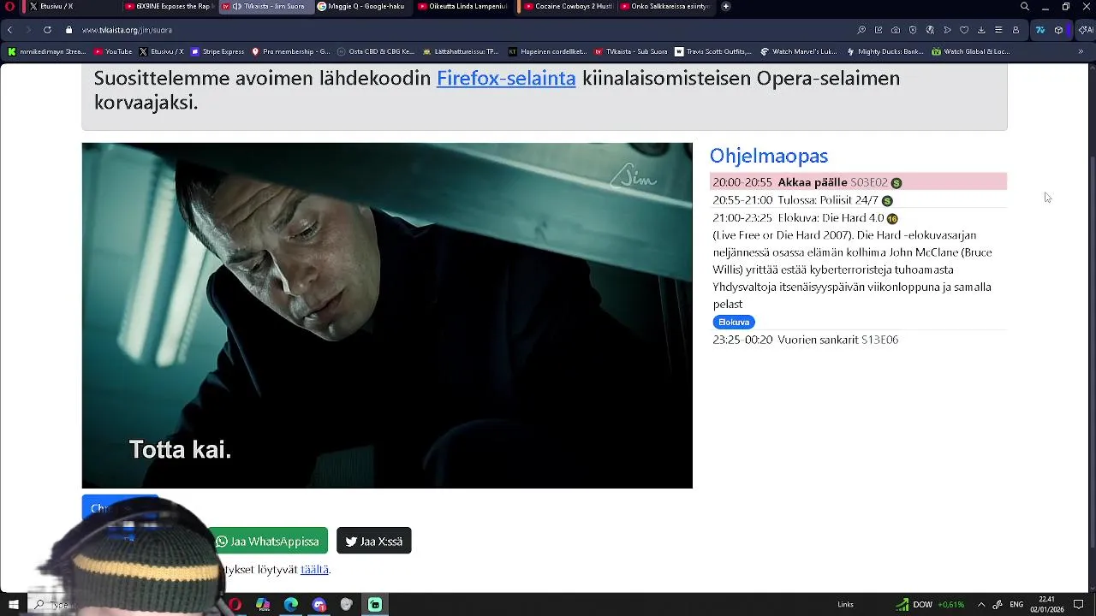1096x616 pixels.
Task: Open the extensions cube icon
Action: (1058, 30)
